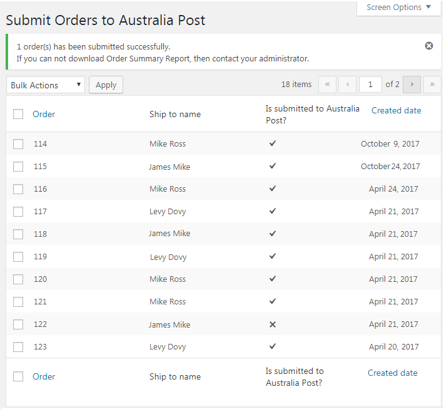Click order number 121

pyautogui.click(x=40, y=301)
